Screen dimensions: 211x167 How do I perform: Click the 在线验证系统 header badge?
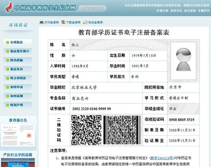(x=93, y=8)
